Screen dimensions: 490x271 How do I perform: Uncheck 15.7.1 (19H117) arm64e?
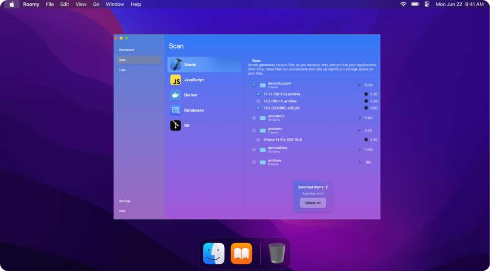pyautogui.click(x=258, y=94)
